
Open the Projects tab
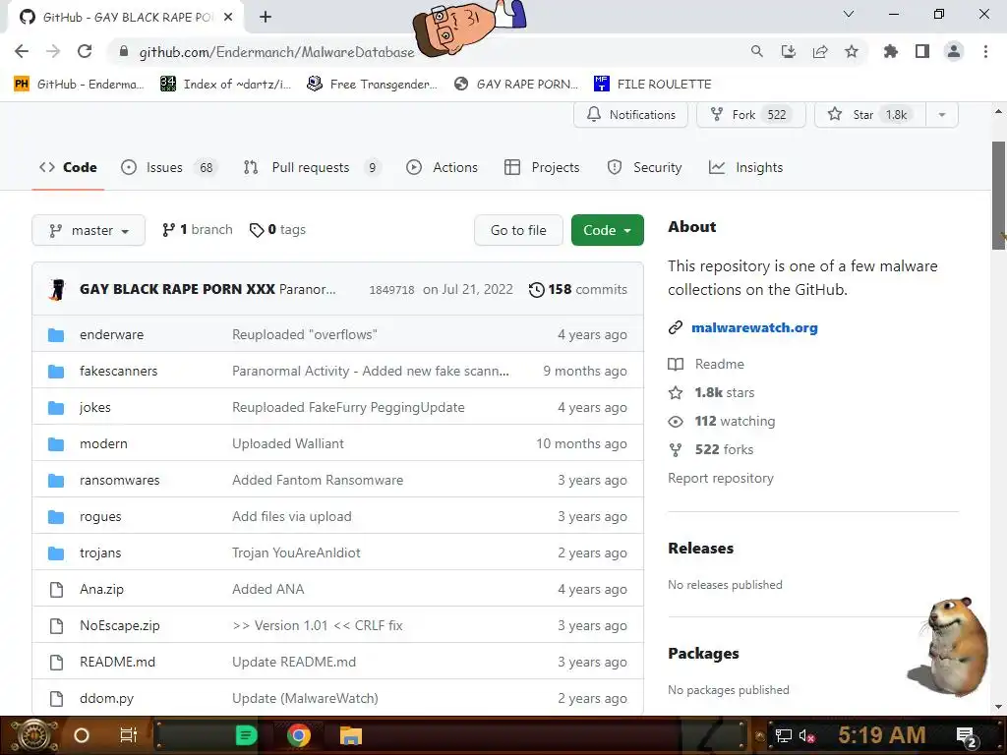542,167
